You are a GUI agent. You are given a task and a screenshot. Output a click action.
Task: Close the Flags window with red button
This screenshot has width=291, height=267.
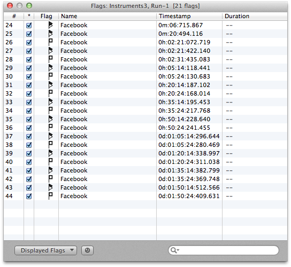pyautogui.click(x=10, y=6)
